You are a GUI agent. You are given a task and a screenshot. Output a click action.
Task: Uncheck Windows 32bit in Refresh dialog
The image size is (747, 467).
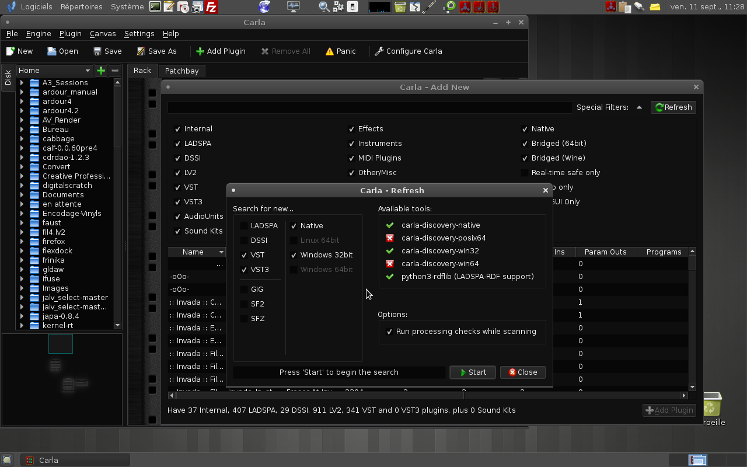coord(294,255)
